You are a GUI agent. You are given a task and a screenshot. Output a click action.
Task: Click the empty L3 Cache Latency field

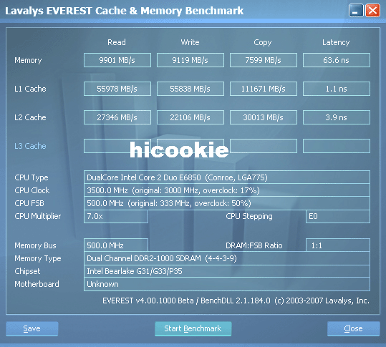click(337, 146)
